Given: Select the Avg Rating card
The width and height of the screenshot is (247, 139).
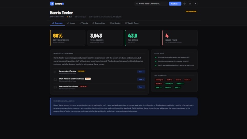Looking at the screenshot, I should (x=142, y=38).
